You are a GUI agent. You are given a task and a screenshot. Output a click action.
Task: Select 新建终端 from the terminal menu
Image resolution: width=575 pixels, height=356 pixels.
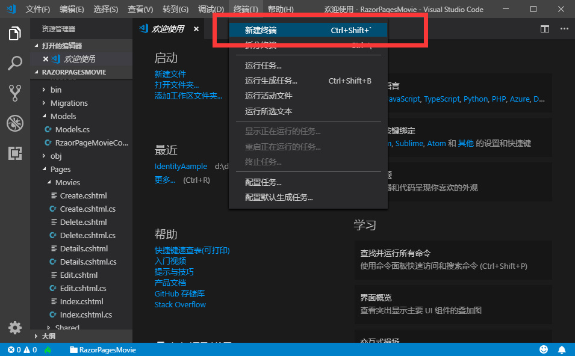point(308,30)
